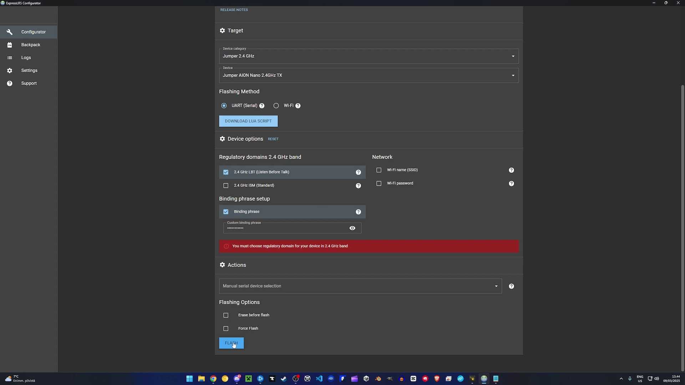Click the help icon next to Wi-Fi flashing method
This screenshot has height=385, width=685.
298,106
